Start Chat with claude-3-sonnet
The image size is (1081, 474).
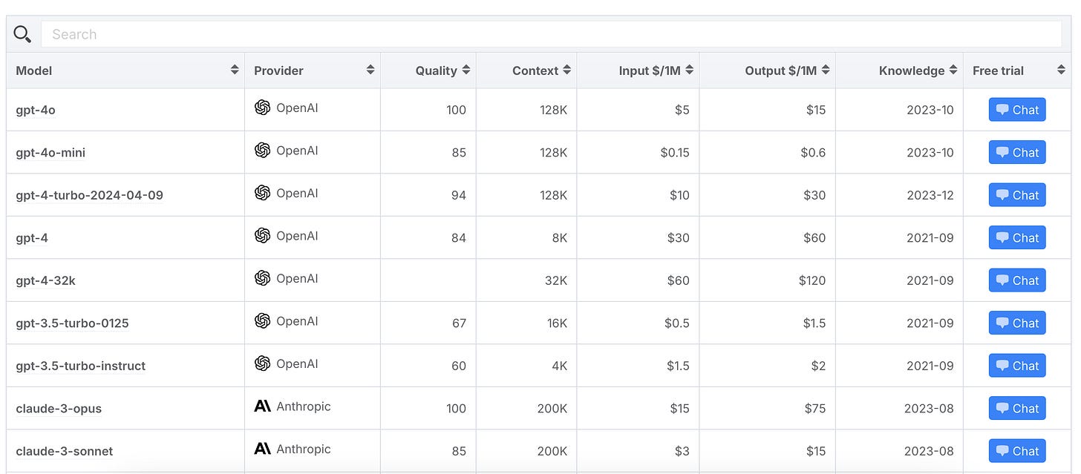click(1017, 451)
